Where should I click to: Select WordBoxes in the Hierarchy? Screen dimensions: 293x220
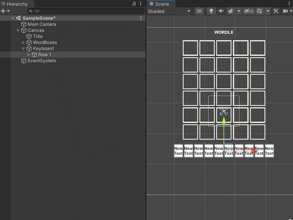click(45, 42)
